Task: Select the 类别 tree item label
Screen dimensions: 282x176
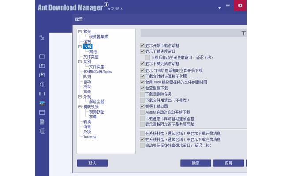Action: [x=87, y=62]
